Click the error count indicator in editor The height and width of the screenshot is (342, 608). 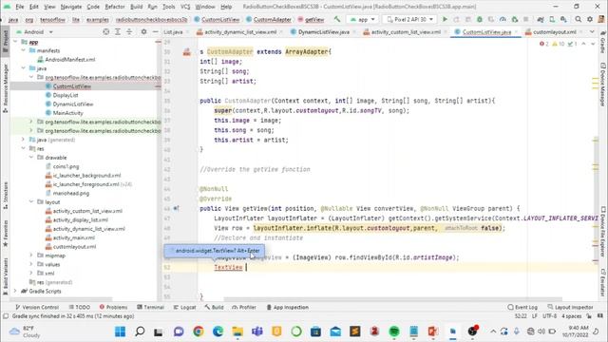(544, 44)
